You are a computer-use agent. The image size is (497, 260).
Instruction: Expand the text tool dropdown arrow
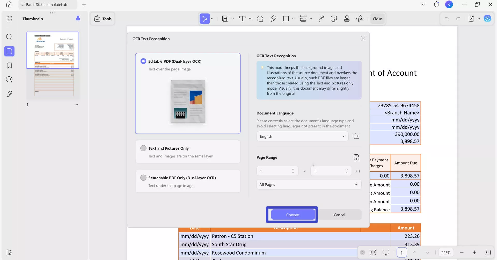pyautogui.click(x=250, y=19)
